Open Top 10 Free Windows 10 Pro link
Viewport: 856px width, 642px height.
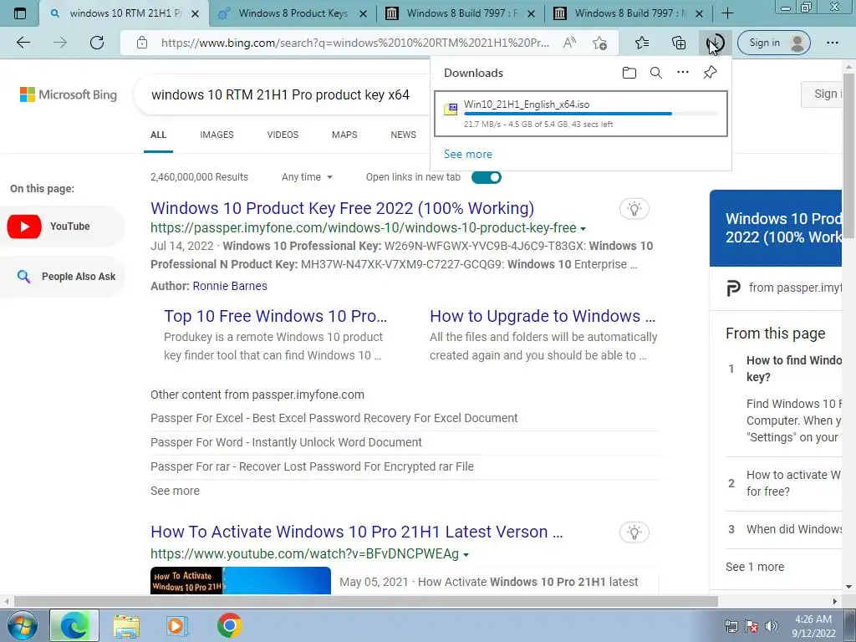275,316
